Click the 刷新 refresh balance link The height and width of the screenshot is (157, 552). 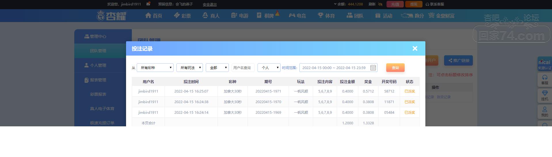tap(372, 4)
